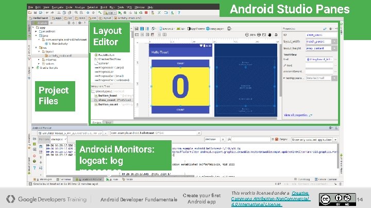Click the Creative Commons license badge
Image resolution: width=371 pixels, height=208 pixels.
pyautogui.click(x=337, y=199)
